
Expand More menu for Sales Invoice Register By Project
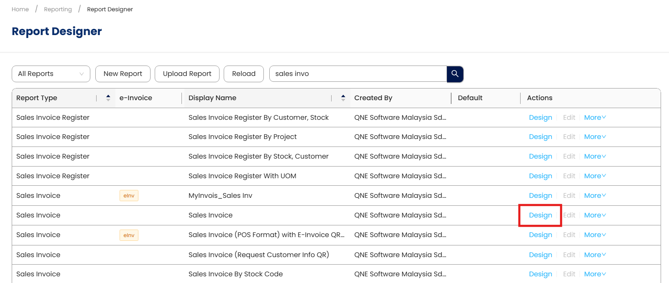click(595, 137)
